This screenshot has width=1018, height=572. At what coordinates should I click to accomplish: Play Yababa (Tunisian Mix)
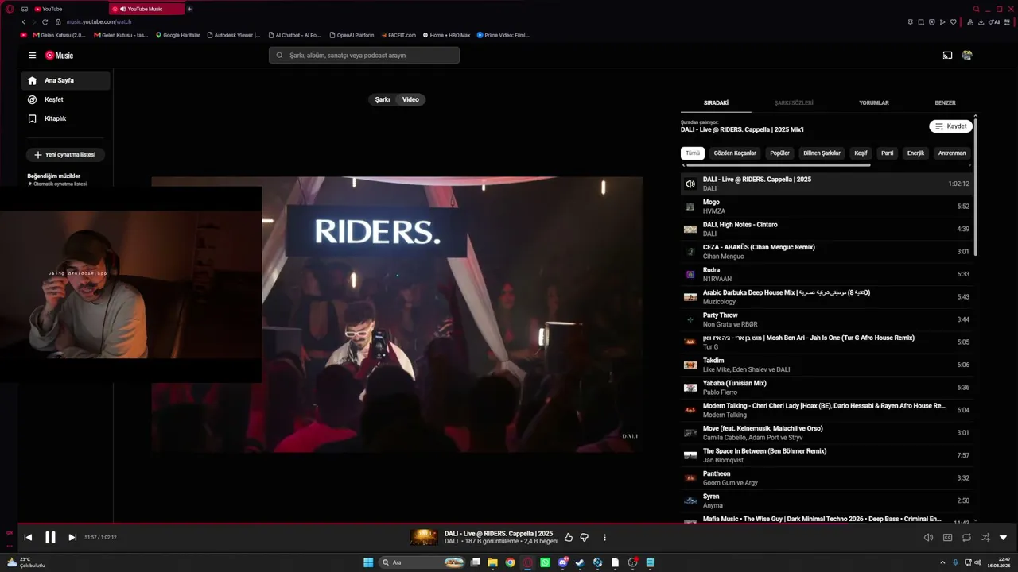826,388
